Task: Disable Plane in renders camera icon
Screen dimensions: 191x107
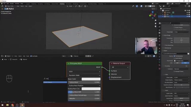Action: click(x=189, y=16)
